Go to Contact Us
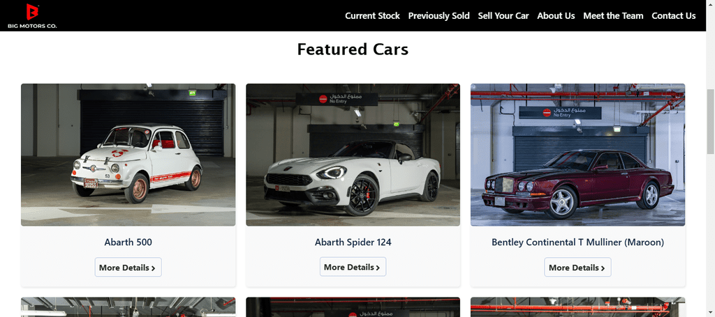Viewport: 715px width, 317px height. [674, 16]
